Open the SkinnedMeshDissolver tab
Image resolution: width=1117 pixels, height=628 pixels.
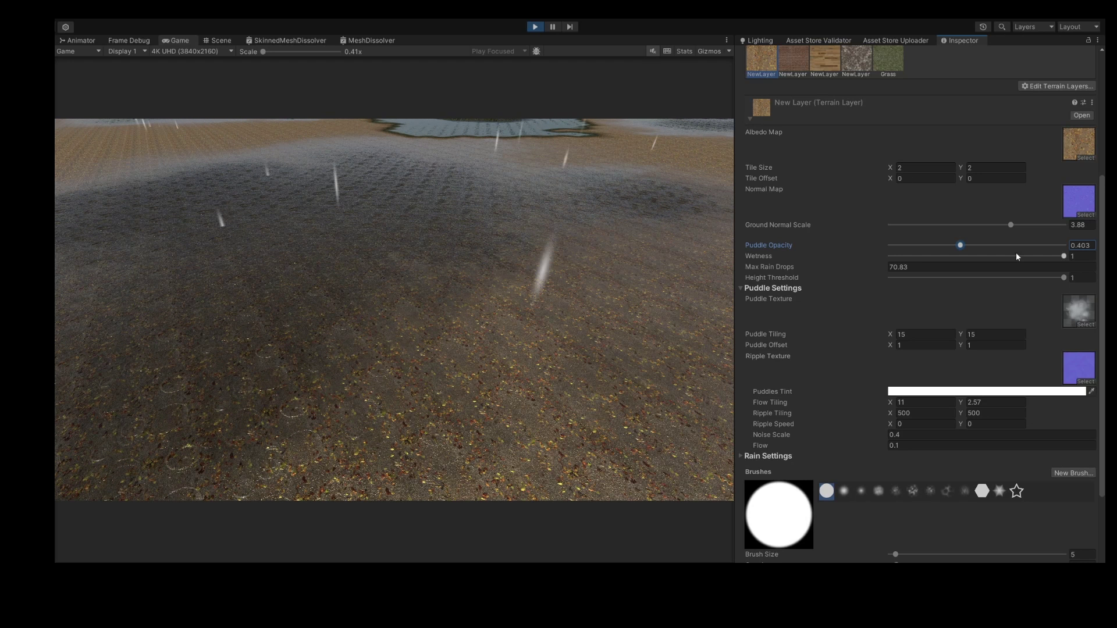coord(286,41)
